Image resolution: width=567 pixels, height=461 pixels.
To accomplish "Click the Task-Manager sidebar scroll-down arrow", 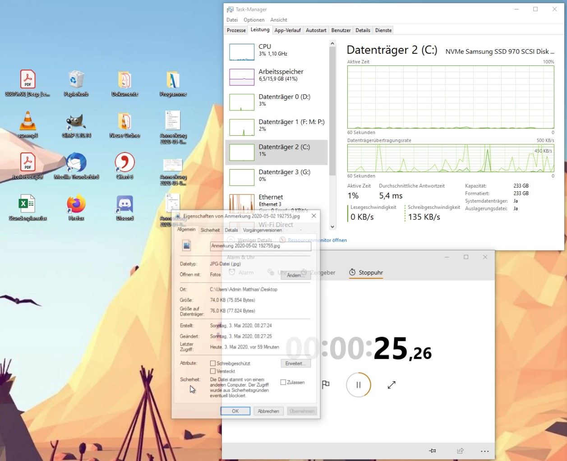I will pyautogui.click(x=332, y=227).
